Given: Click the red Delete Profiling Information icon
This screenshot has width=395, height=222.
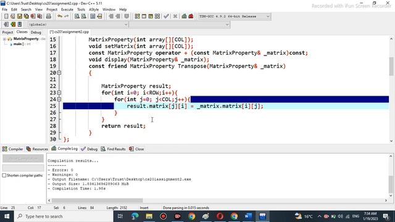Looking at the screenshot, I should coord(191,17).
